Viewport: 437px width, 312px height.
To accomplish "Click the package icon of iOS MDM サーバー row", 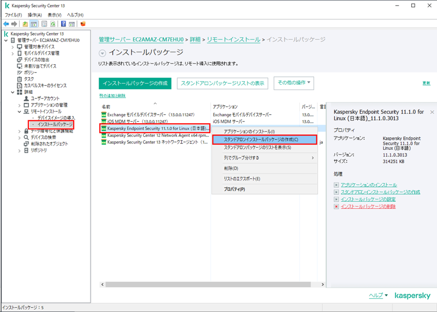I will (104, 121).
